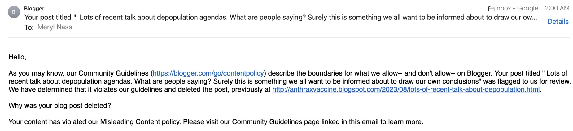The height and width of the screenshot is (131, 573).
Task: Click the Inbox folder icon
Action: 491,9
